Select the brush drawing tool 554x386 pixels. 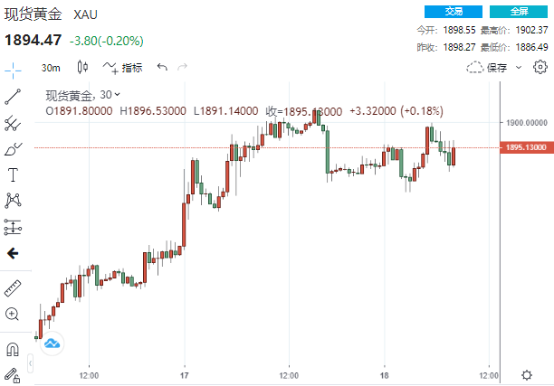13,149
